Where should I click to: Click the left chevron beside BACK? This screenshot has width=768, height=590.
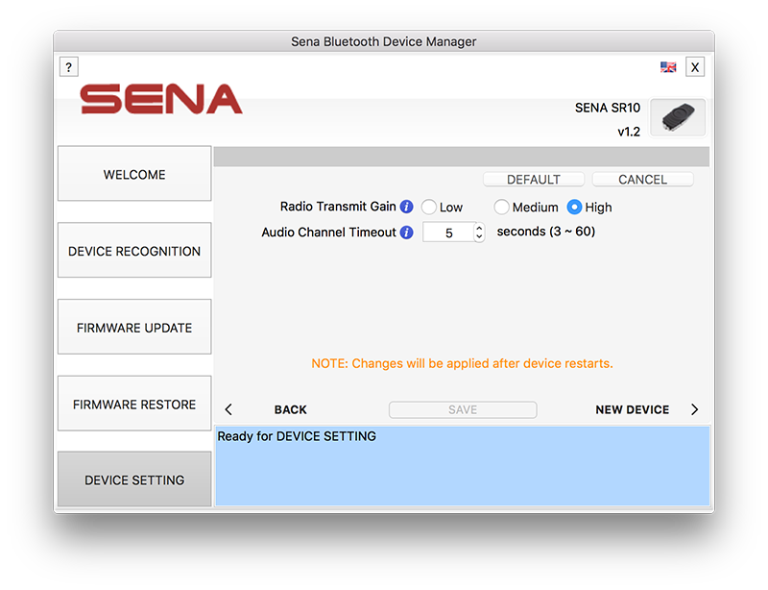point(228,409)
